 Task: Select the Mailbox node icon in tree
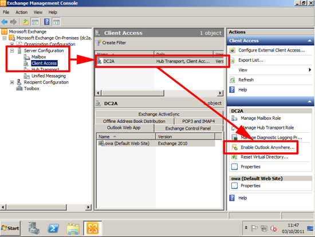pyautogui.click(x=27, y=57)
